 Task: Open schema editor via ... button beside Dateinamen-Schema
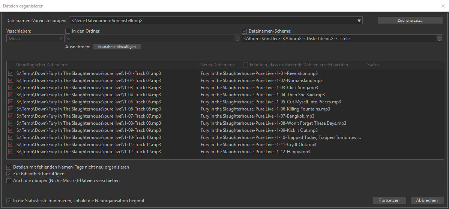(439, 39)
